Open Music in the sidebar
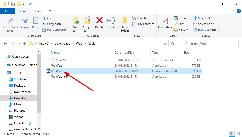This screenshot has height=137, width=242. 16,104
